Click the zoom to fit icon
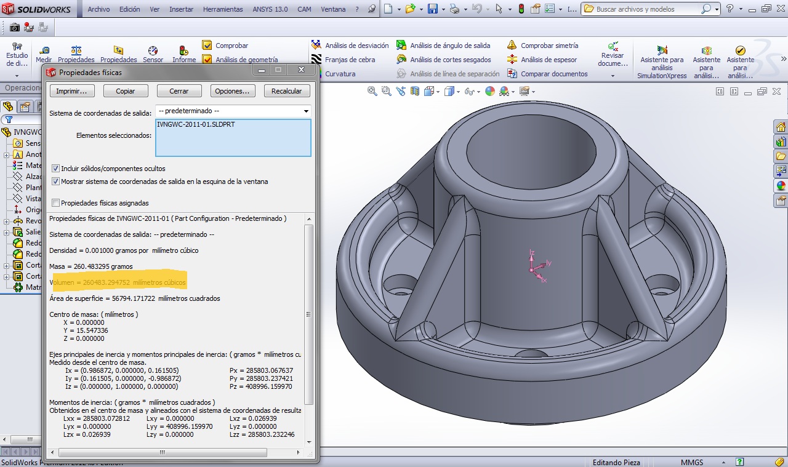The width and height of the screenshot is (788, 467). pyautogui.click(x=372, y=91)
